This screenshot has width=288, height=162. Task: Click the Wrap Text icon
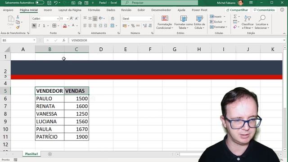pyautogui.click(x=112, y=18)
